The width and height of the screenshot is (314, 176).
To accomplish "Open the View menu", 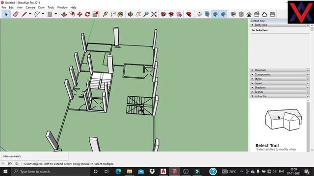I will (x=20, y=7).
